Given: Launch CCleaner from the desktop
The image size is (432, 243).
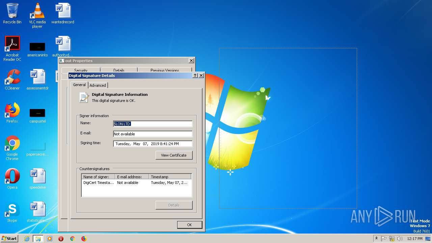Looking at the screenshot, I should (x=12, y=80).
